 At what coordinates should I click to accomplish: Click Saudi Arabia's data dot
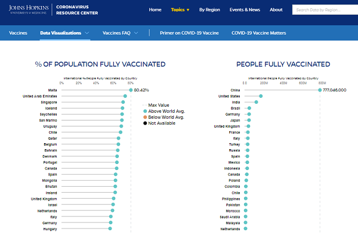click(x=245, y=217)
